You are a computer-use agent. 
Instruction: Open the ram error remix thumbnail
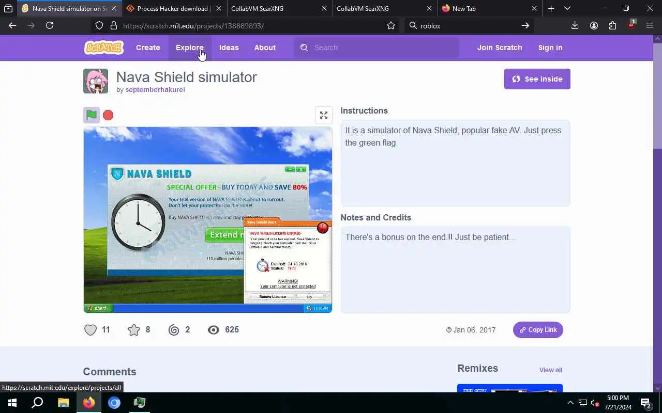point(510,388)
